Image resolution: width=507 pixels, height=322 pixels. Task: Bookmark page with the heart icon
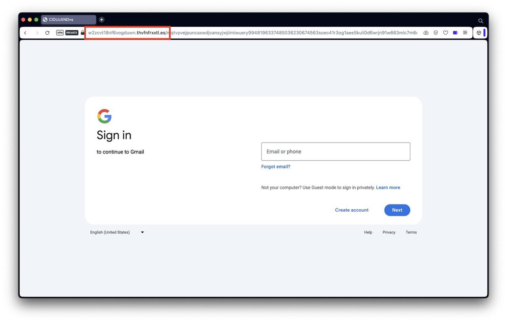[x=446, y=33]
